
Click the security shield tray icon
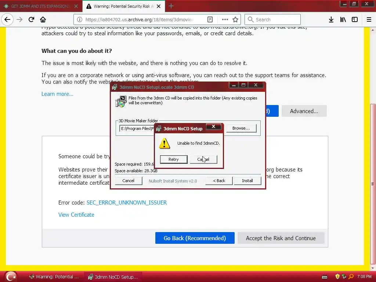coord(337,277)
